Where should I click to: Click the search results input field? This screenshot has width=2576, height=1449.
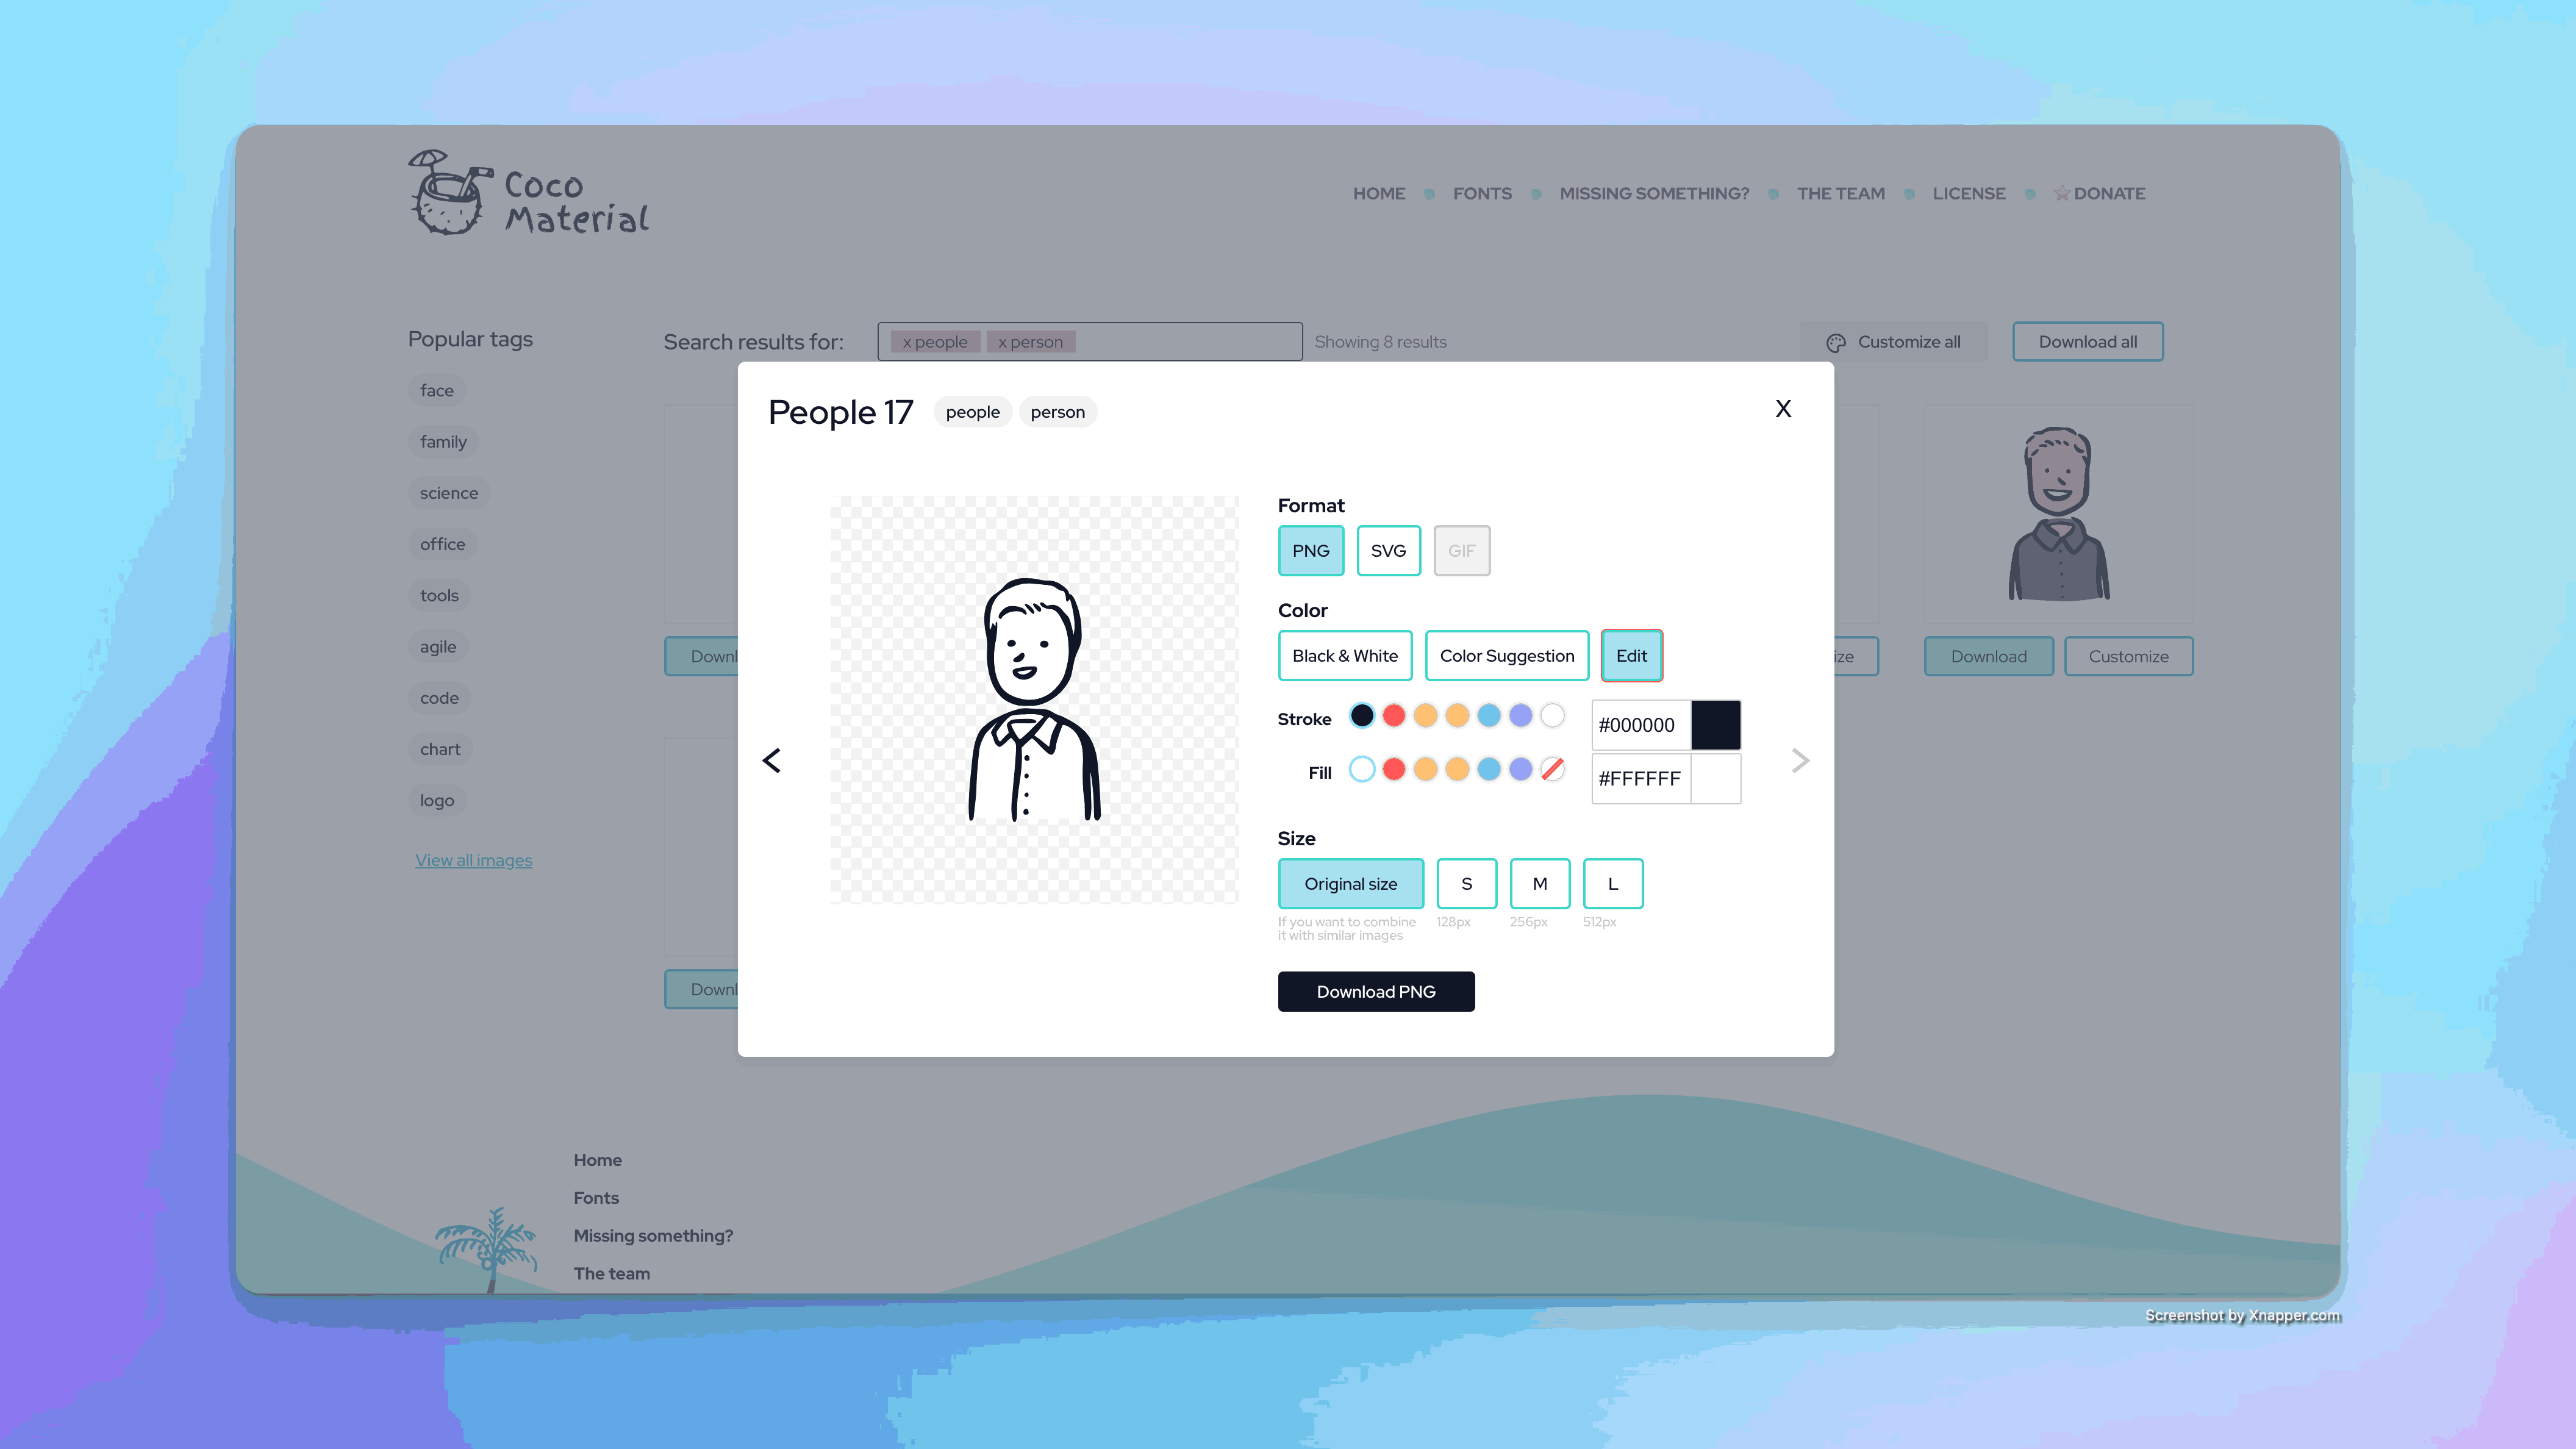[1090, 342]
